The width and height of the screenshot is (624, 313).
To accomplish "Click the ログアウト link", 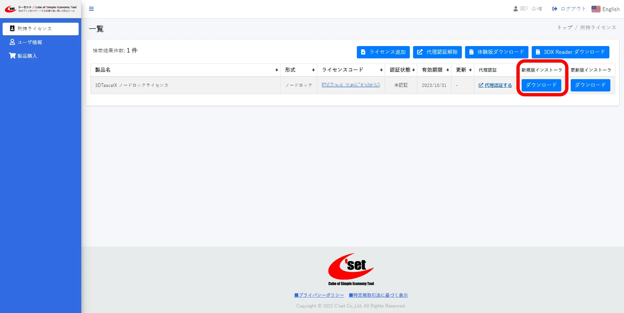I will (569, 9).
